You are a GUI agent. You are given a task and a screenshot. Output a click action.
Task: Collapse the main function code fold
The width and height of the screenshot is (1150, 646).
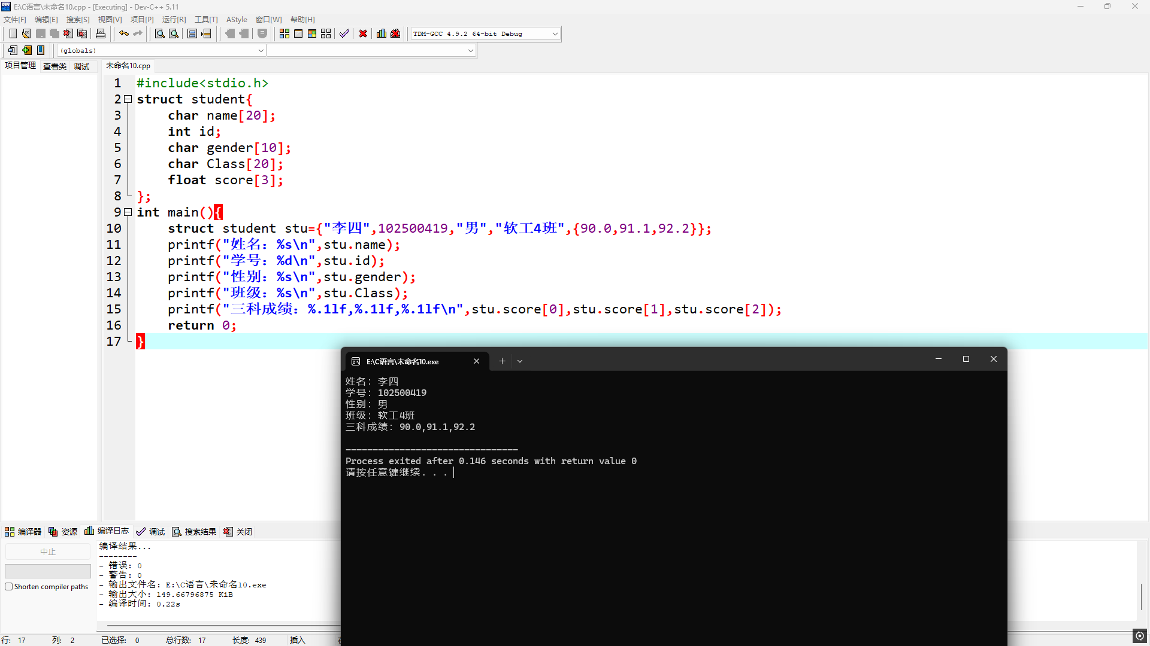click(128, 212)
